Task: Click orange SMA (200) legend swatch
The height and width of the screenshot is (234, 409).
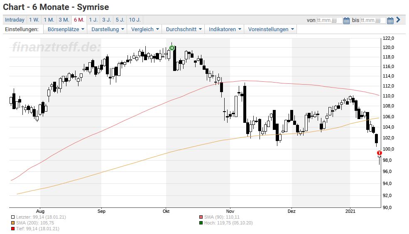Action: point(13,223)
